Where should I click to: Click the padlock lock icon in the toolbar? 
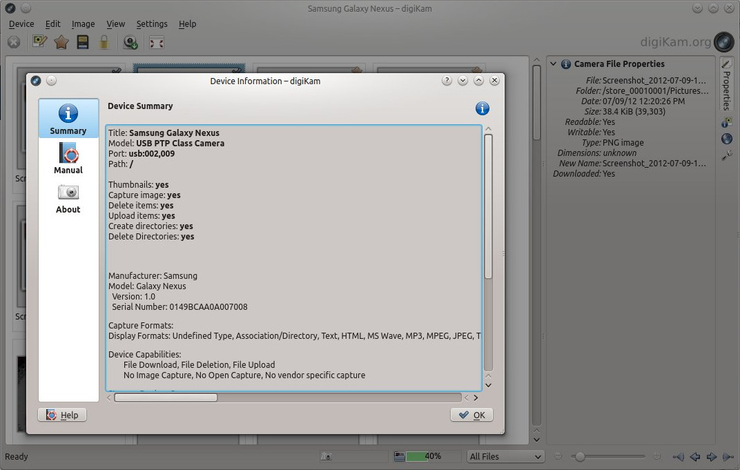104,43
